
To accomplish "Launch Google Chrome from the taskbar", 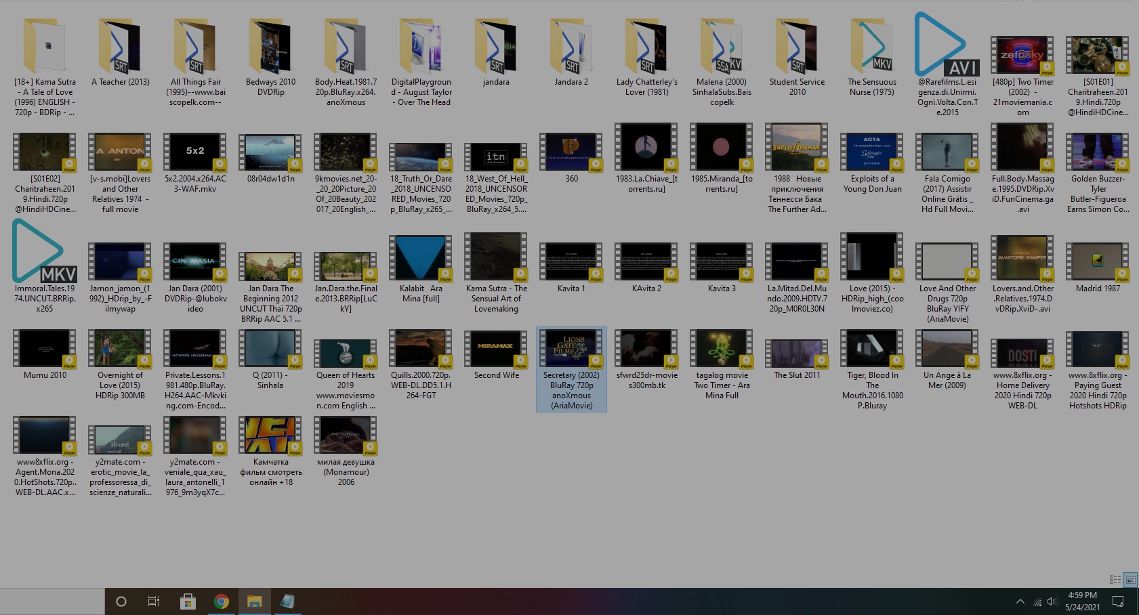I will pyautogui.click(x=221, y=601).
